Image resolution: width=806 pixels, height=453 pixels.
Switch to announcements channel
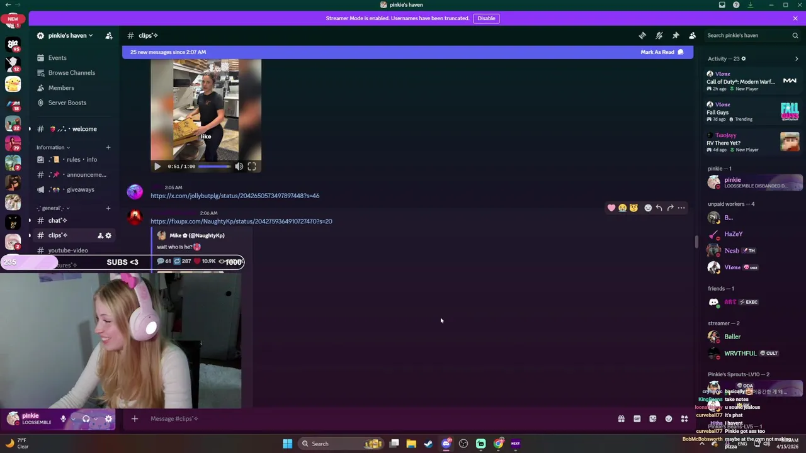[x=74, y=175]
